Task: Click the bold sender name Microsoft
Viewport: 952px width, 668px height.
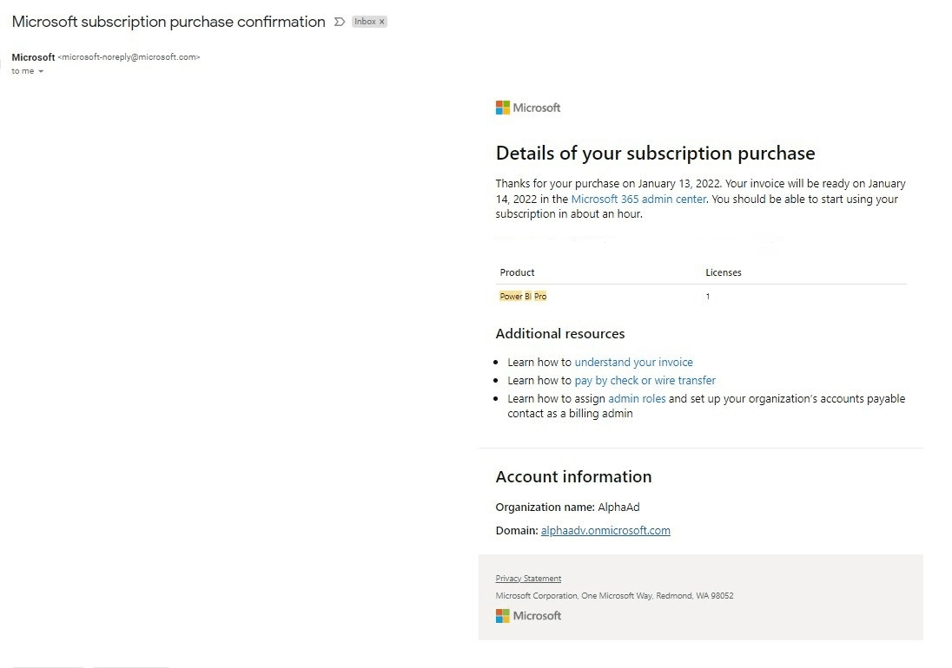Action: [33, 57]
